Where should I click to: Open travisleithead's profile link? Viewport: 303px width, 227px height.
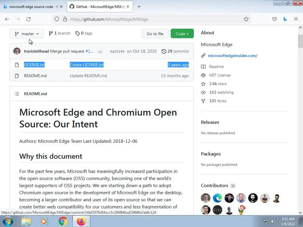coord(36,51)
